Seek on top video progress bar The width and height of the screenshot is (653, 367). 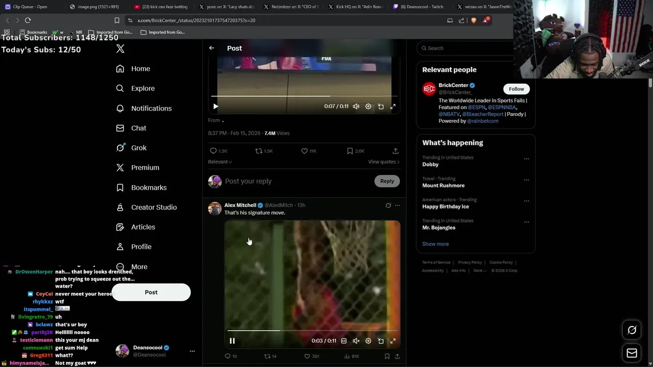(304, 96)
